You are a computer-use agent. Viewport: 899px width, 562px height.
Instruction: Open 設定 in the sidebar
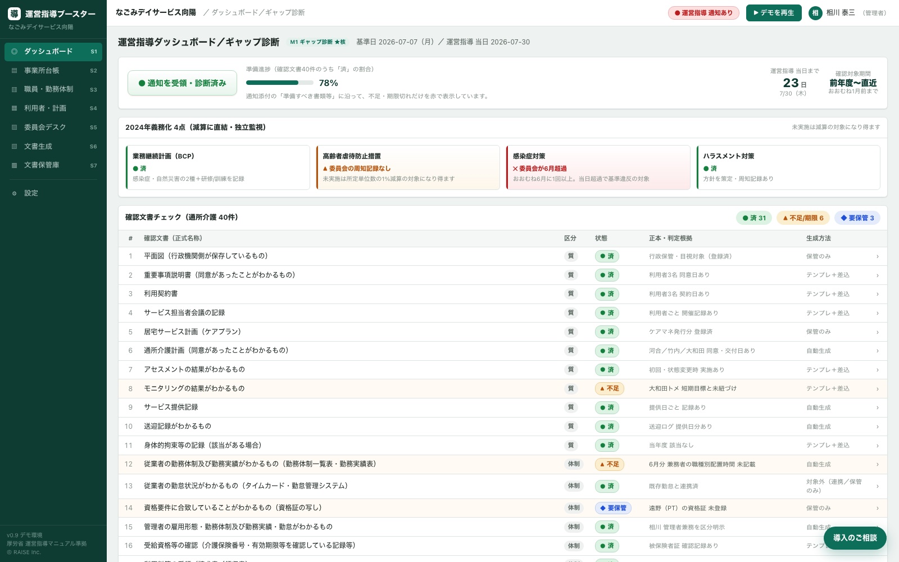53,193
